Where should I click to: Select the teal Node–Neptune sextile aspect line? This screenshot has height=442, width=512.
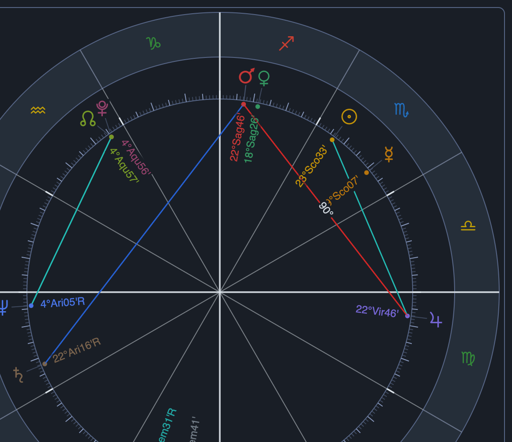pos(71,221)
